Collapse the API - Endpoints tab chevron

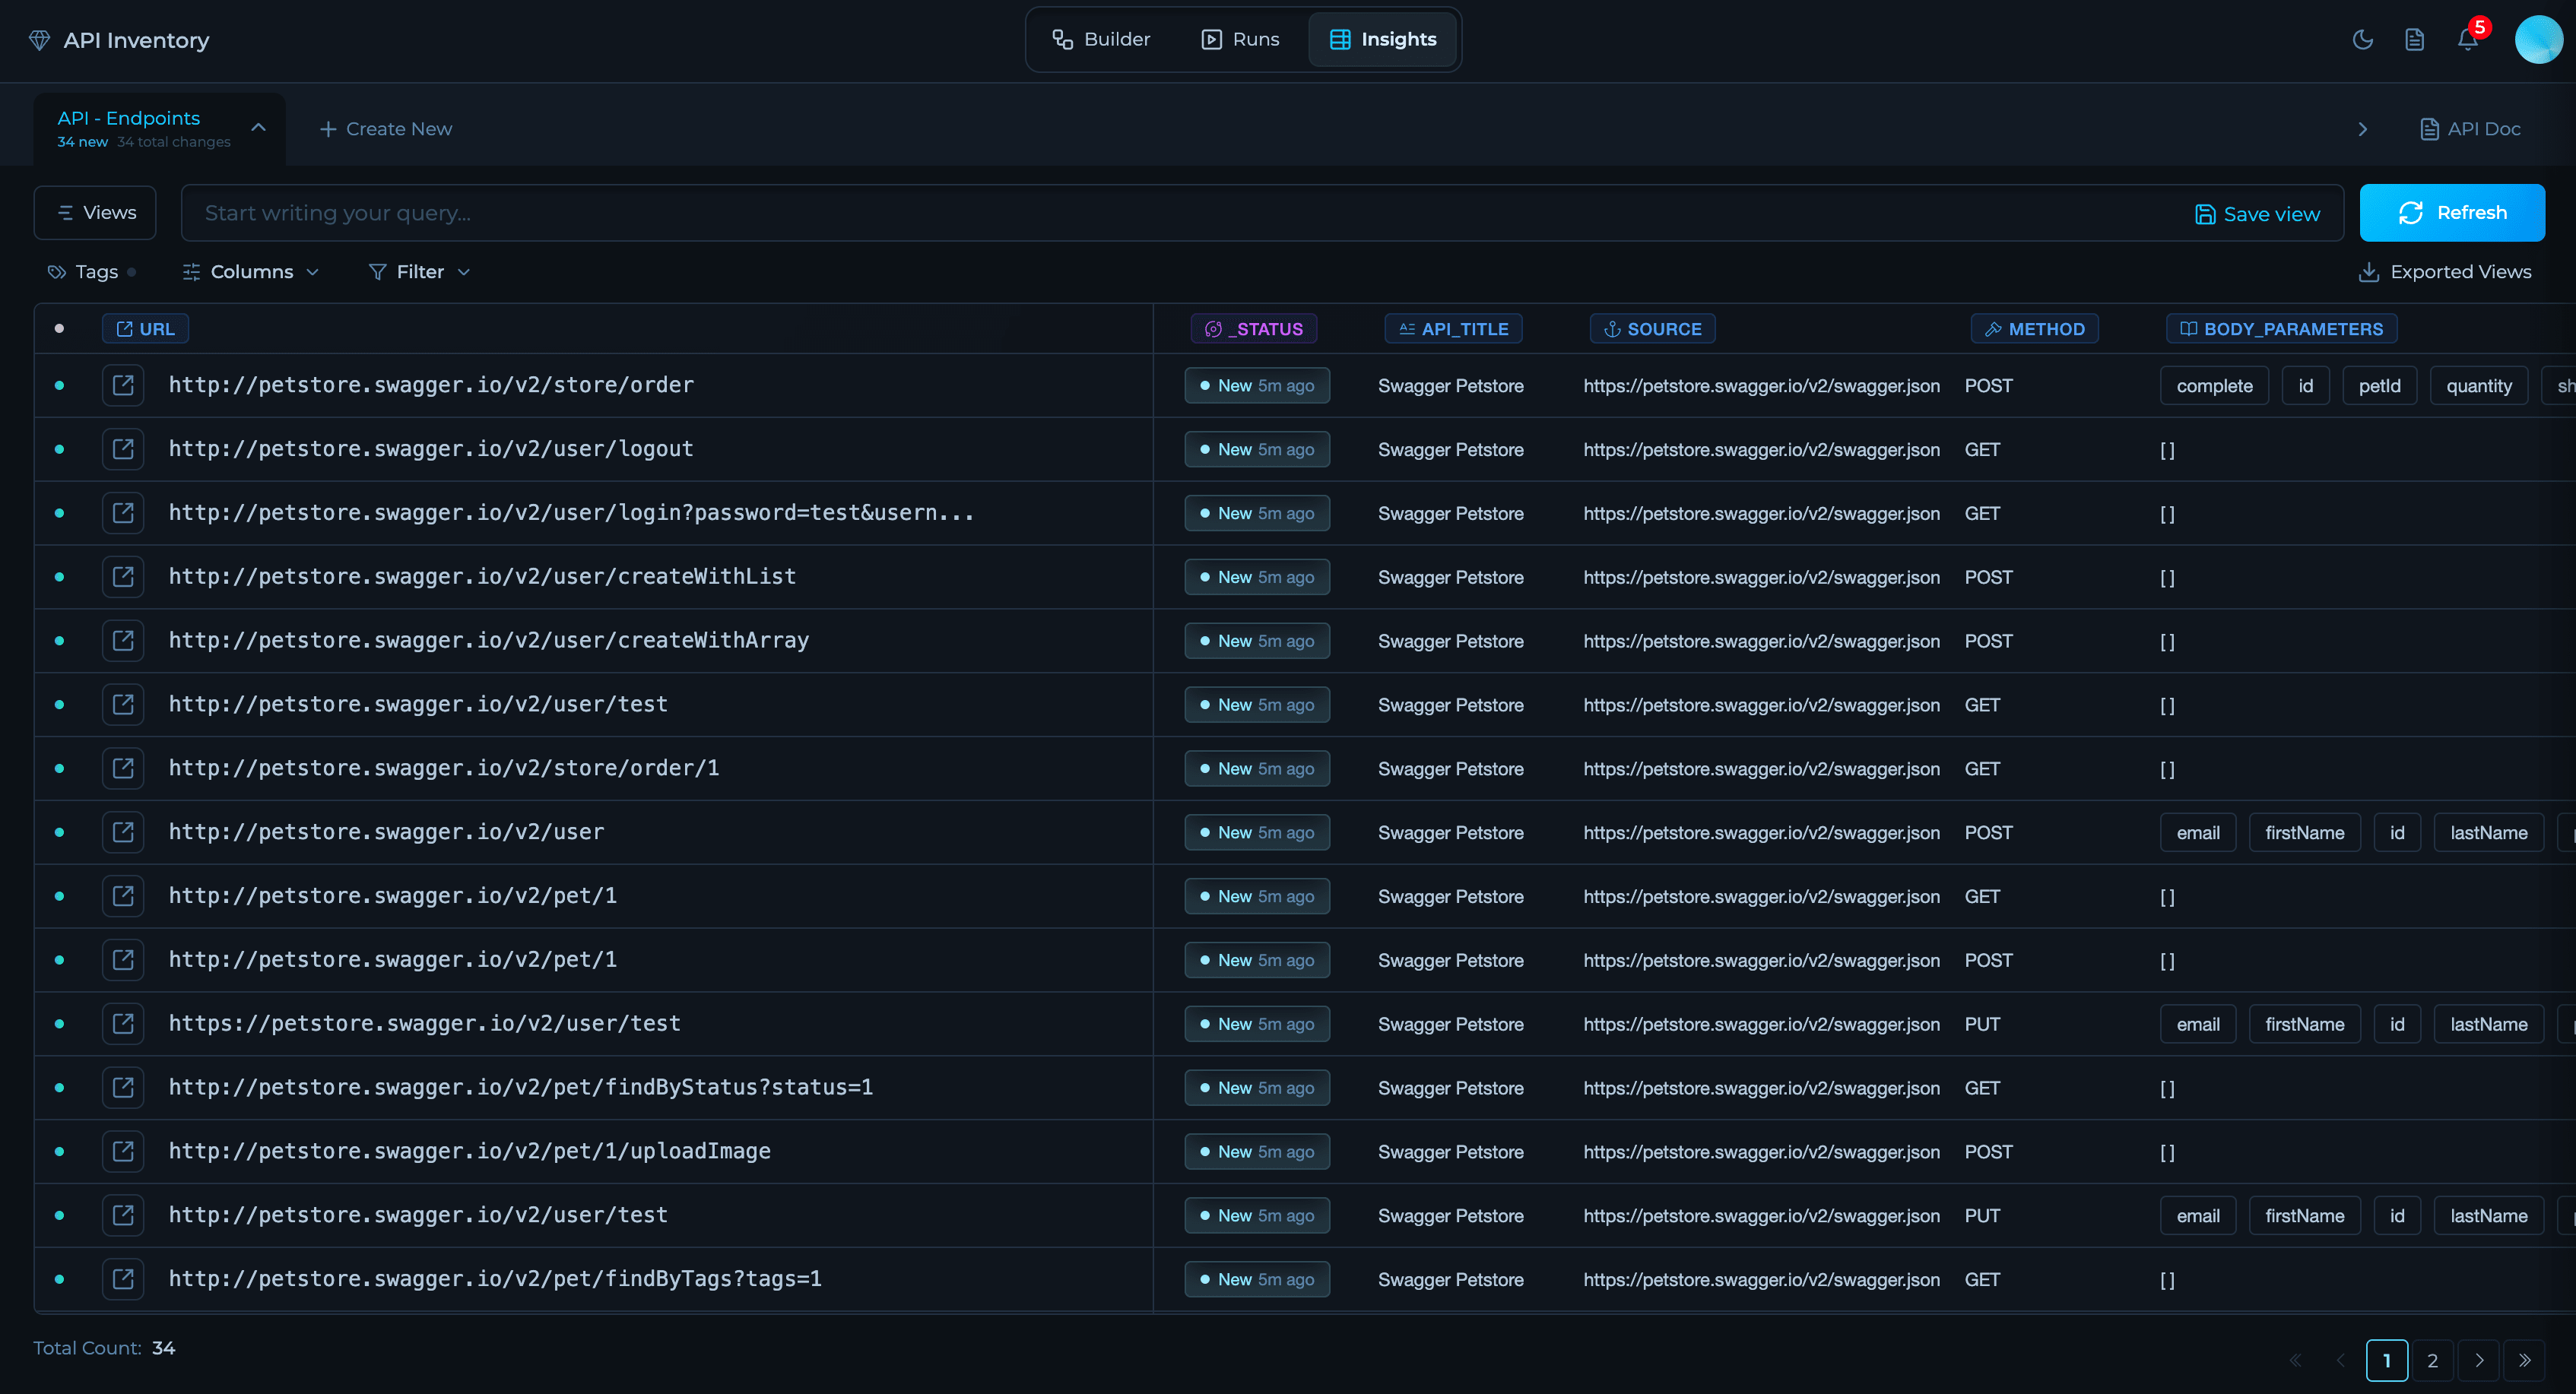(x=258, y=128)
